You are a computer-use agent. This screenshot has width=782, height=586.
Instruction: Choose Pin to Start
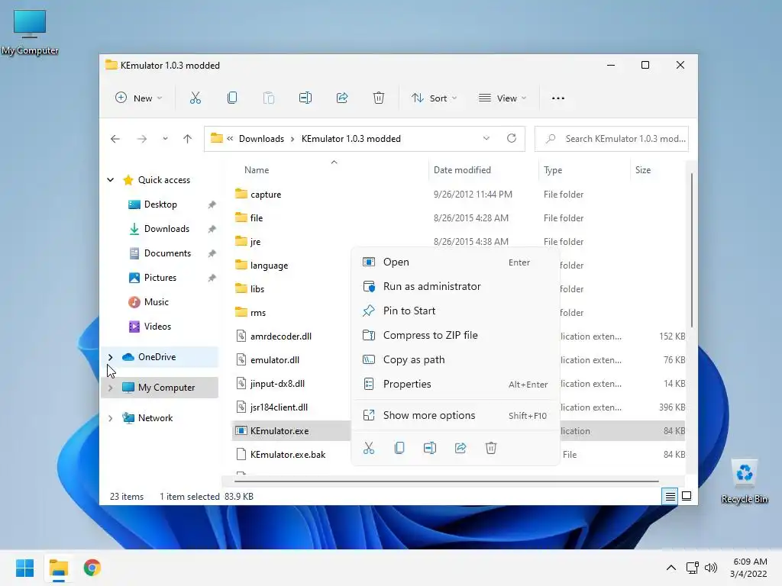[x=455, y=311]
